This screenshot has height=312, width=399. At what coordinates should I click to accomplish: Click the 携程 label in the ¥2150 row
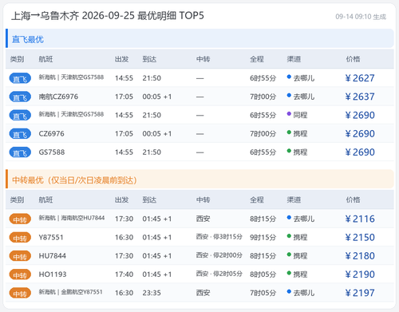click(x=300, y=238)
